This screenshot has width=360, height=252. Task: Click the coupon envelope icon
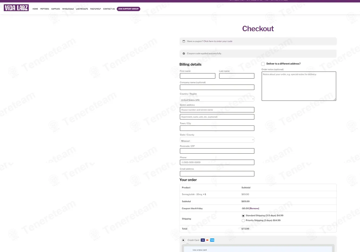click(x=183, y=41)
